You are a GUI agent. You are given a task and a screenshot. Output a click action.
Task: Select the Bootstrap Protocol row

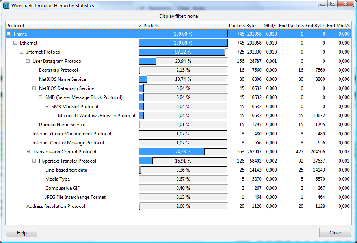(x=178, y=70)
